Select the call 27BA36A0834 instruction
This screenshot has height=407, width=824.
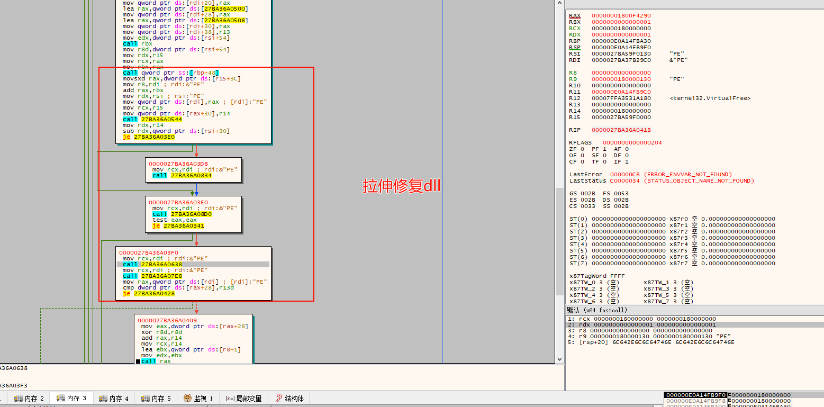click(182, 175)
